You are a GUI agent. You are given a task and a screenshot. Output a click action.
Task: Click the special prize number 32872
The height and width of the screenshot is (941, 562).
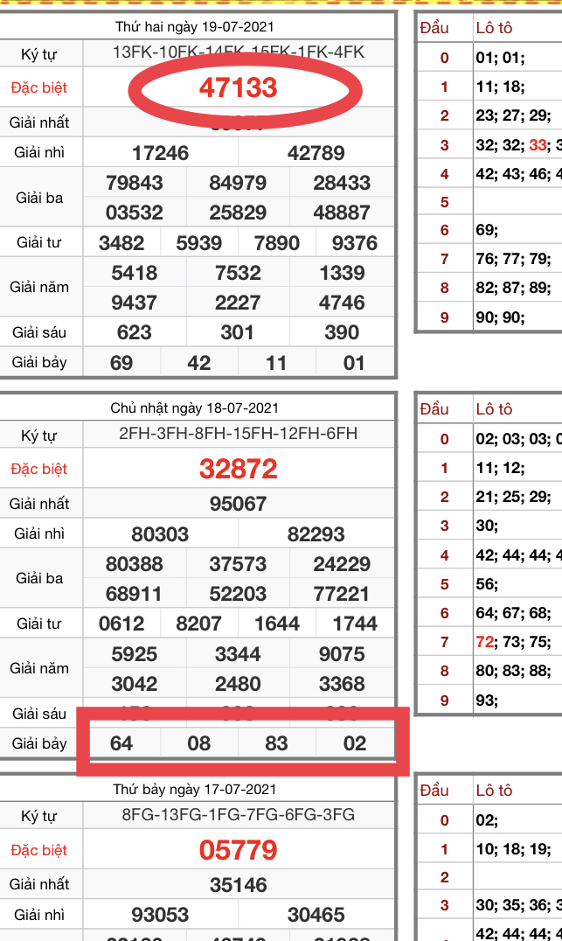tap(238, 469)
